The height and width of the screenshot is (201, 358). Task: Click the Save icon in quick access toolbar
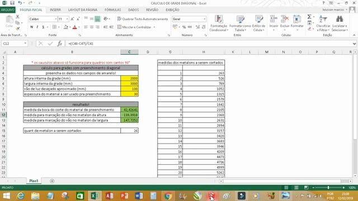tap(12, 3)
